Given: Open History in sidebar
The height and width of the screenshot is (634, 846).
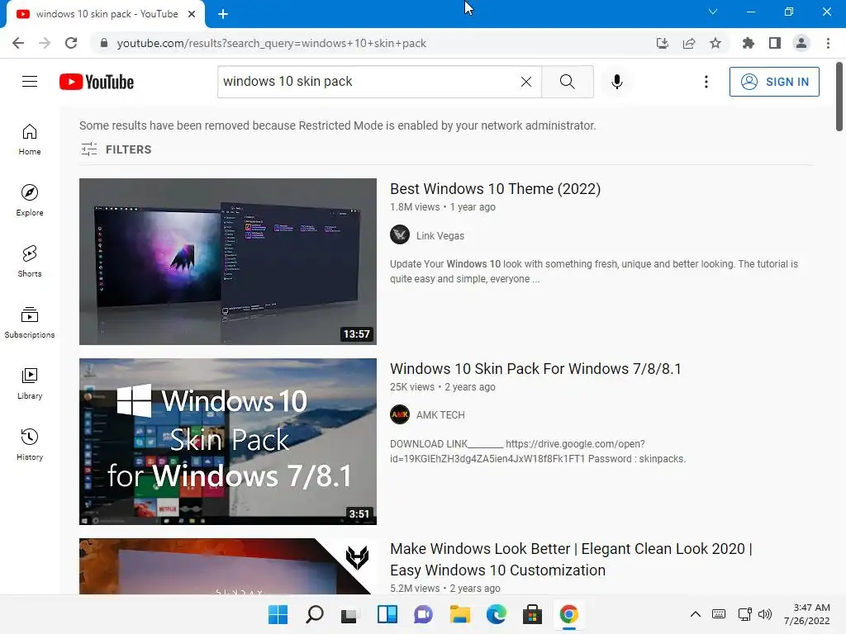Looking at the screenshot, I should (x=30, y=445).
